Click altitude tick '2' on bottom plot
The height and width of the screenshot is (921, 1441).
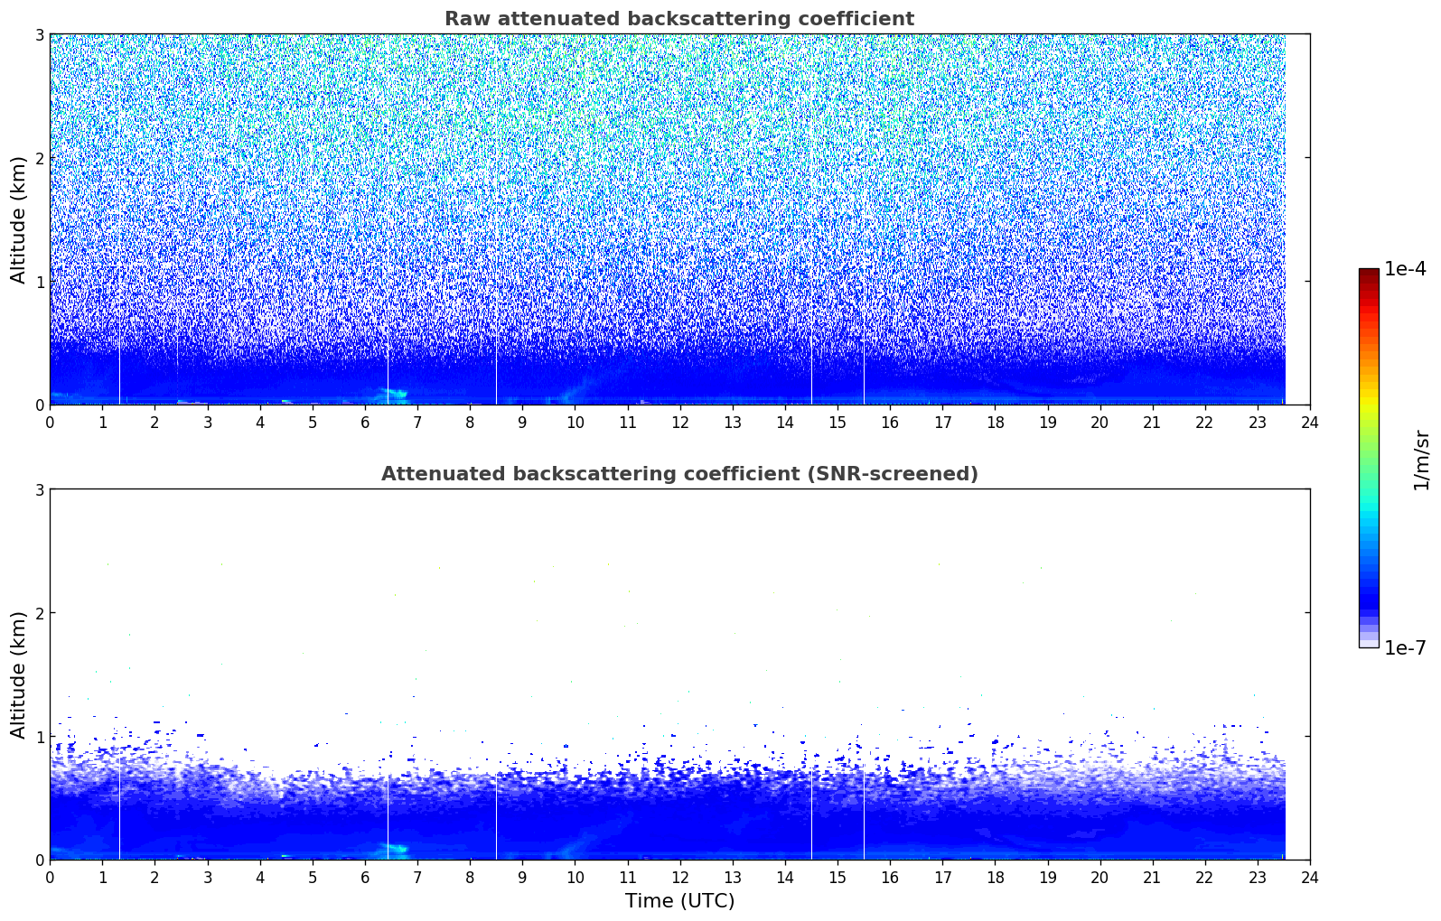tap(39, 613)
